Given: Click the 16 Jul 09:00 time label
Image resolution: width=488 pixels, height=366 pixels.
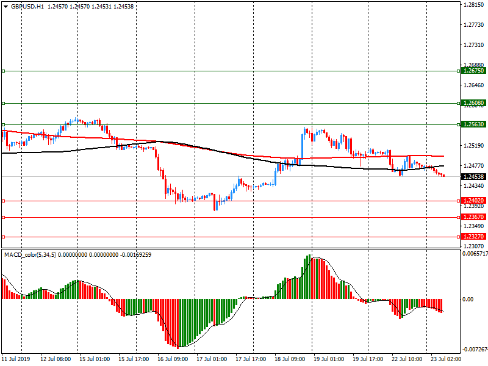Looking at the screenshot, I should pos(173,359).
